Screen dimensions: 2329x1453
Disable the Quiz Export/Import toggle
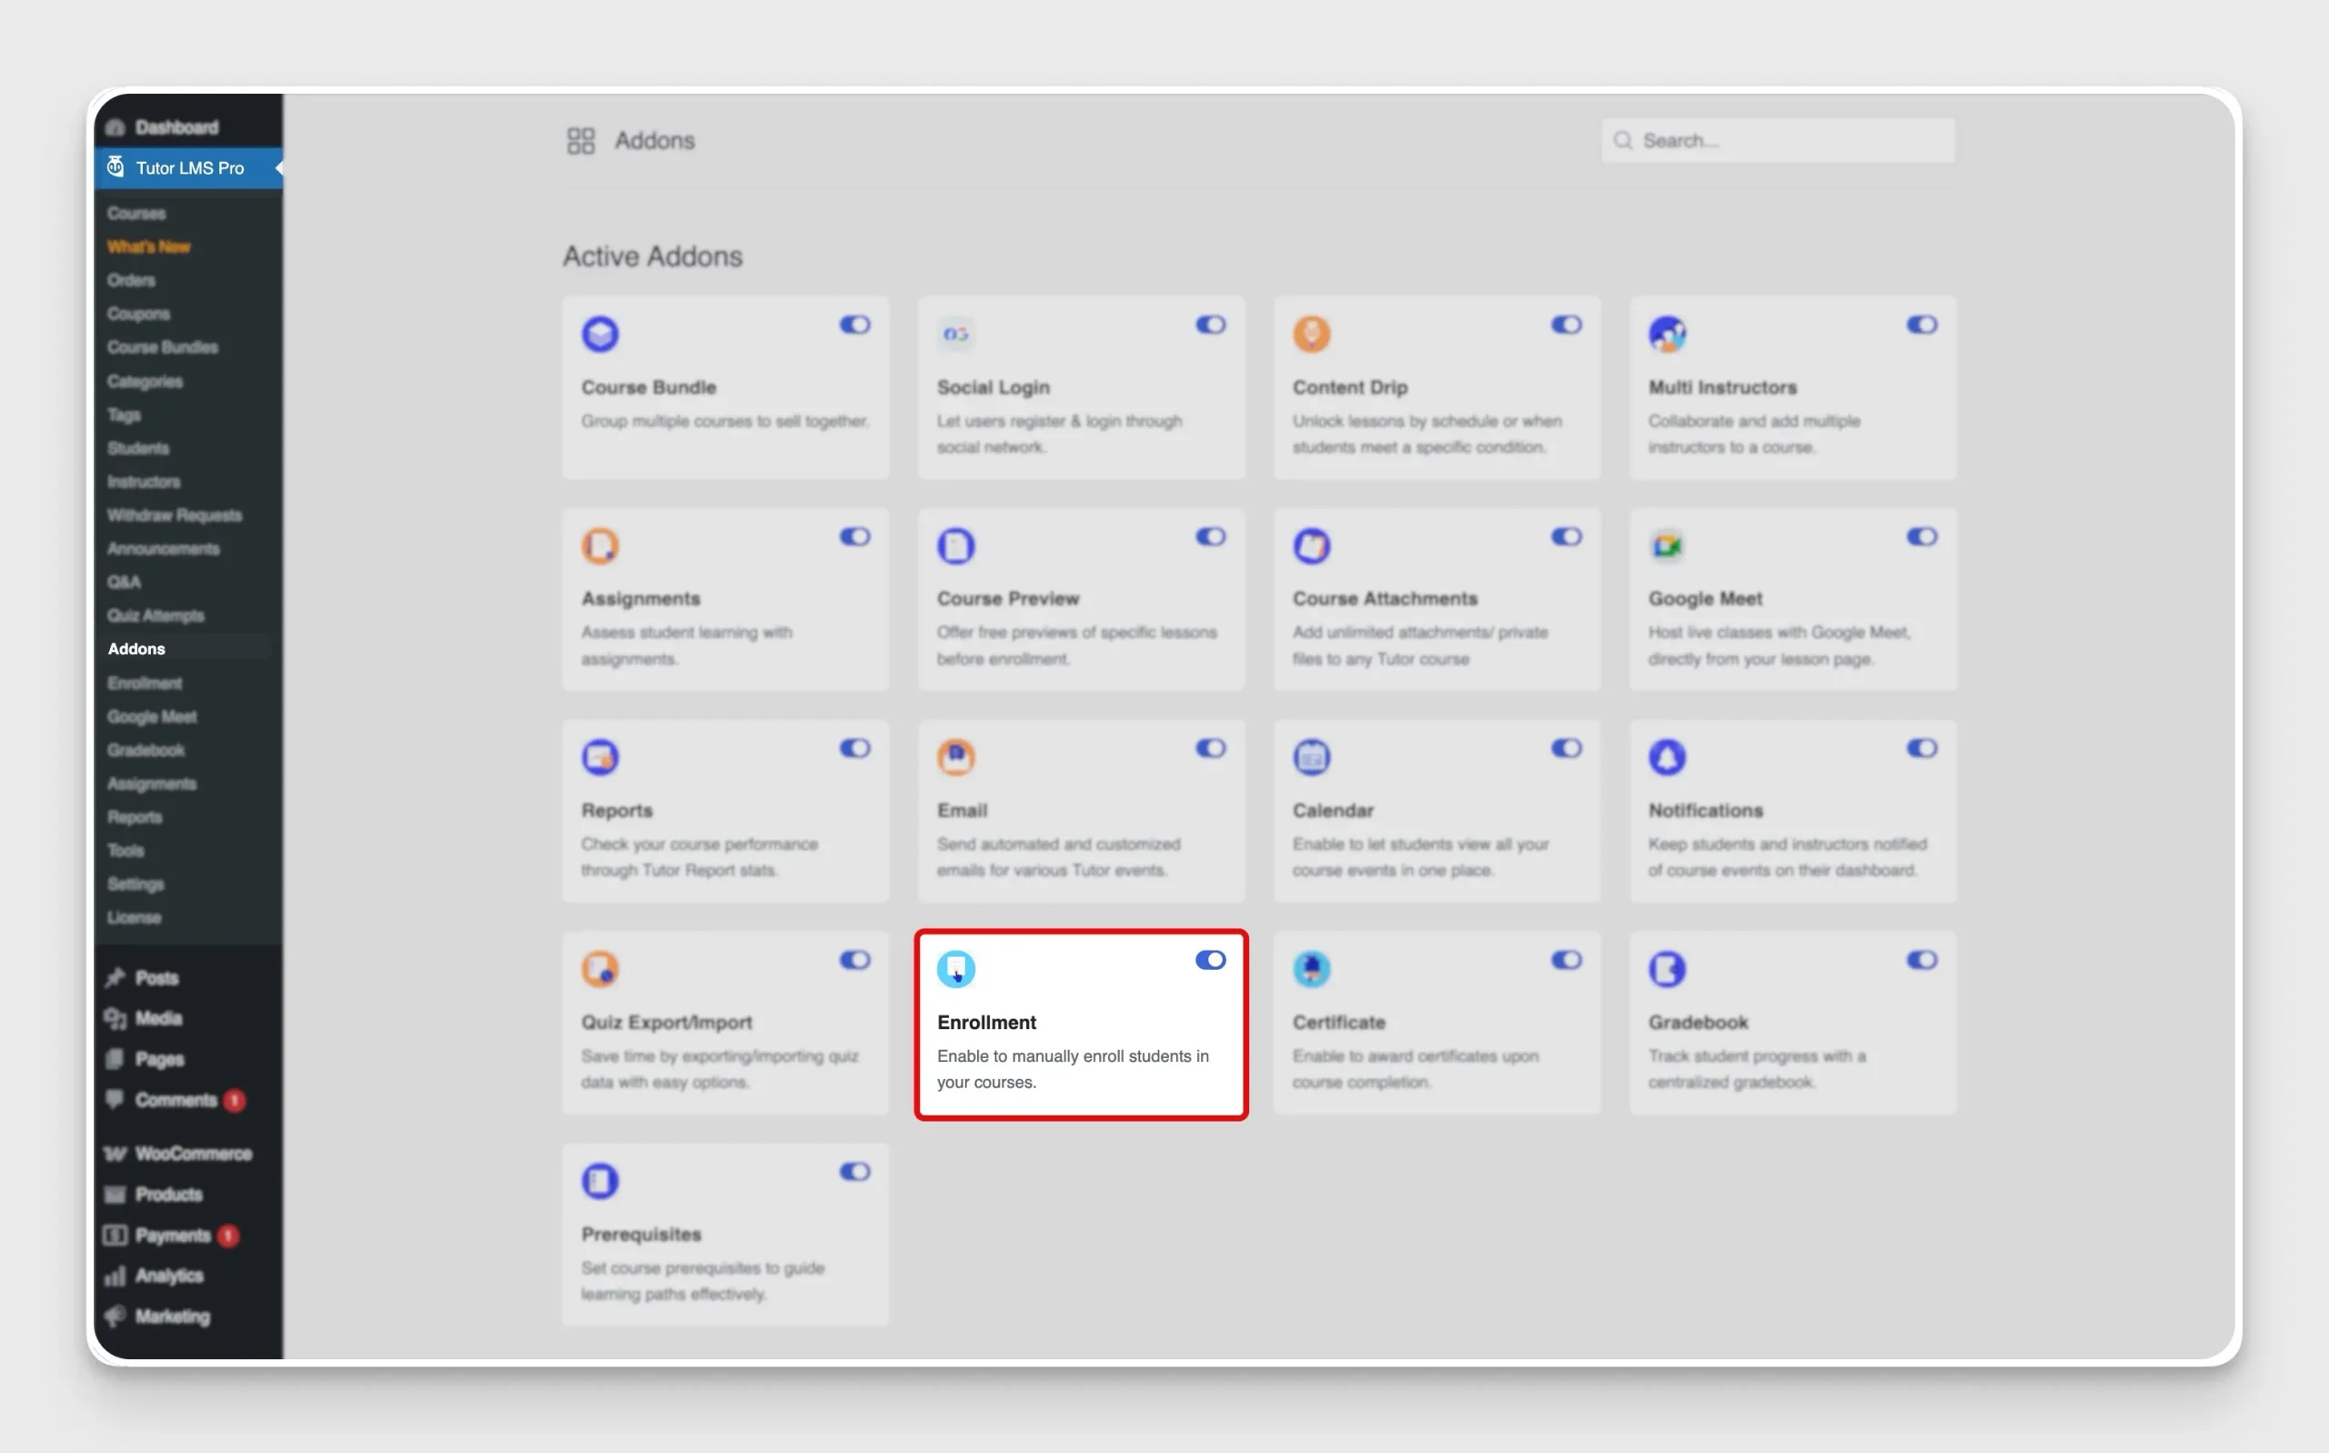click(x=855, y=960)
